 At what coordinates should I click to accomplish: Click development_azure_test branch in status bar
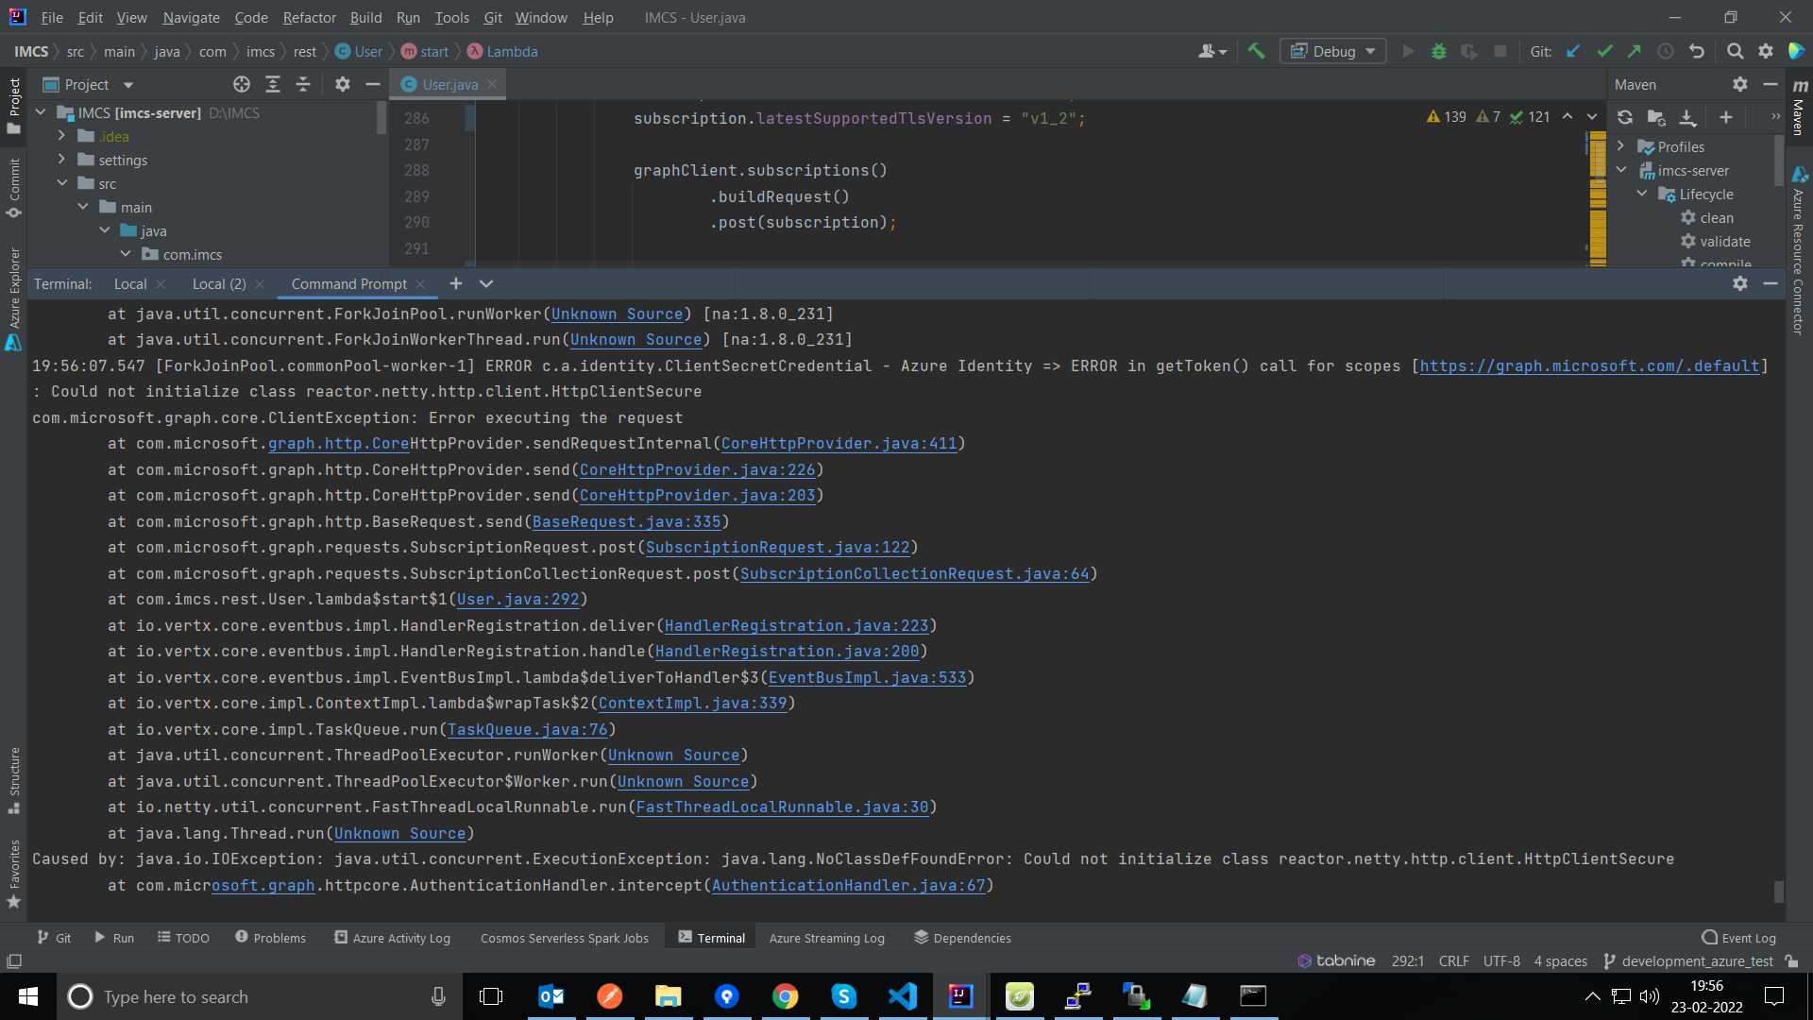pyautogui.click(x=1697, y=960)
